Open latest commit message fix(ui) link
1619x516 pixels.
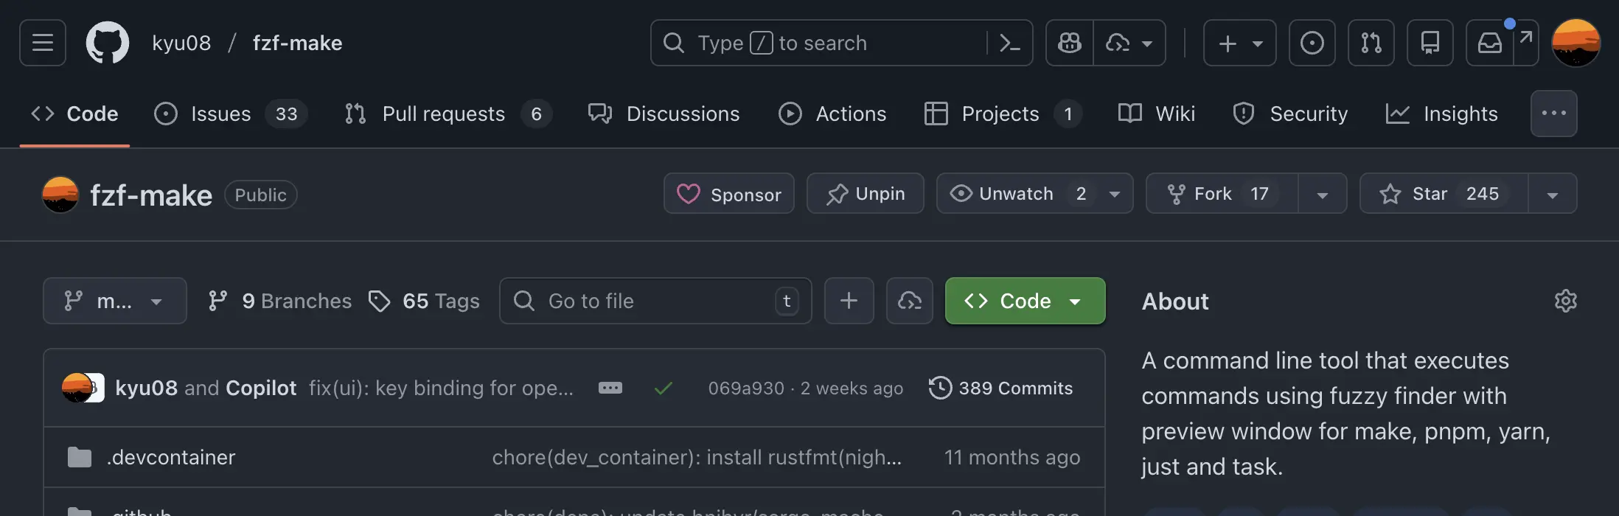tap(441, 388)
